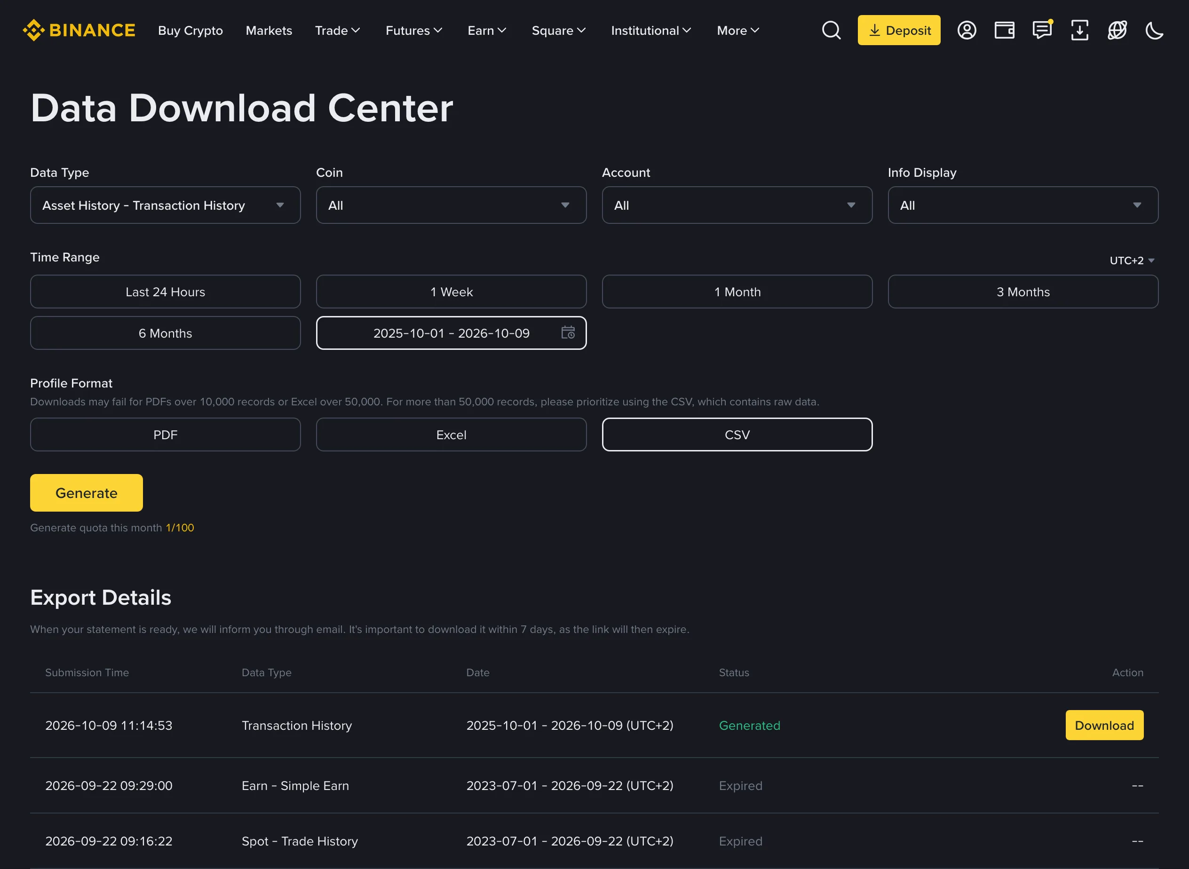Open the chat messages icon

pyautogui.click(x=1042, y=30)
